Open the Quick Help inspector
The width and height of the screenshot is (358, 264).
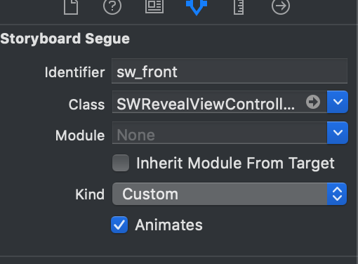click(x=112, y=6)
